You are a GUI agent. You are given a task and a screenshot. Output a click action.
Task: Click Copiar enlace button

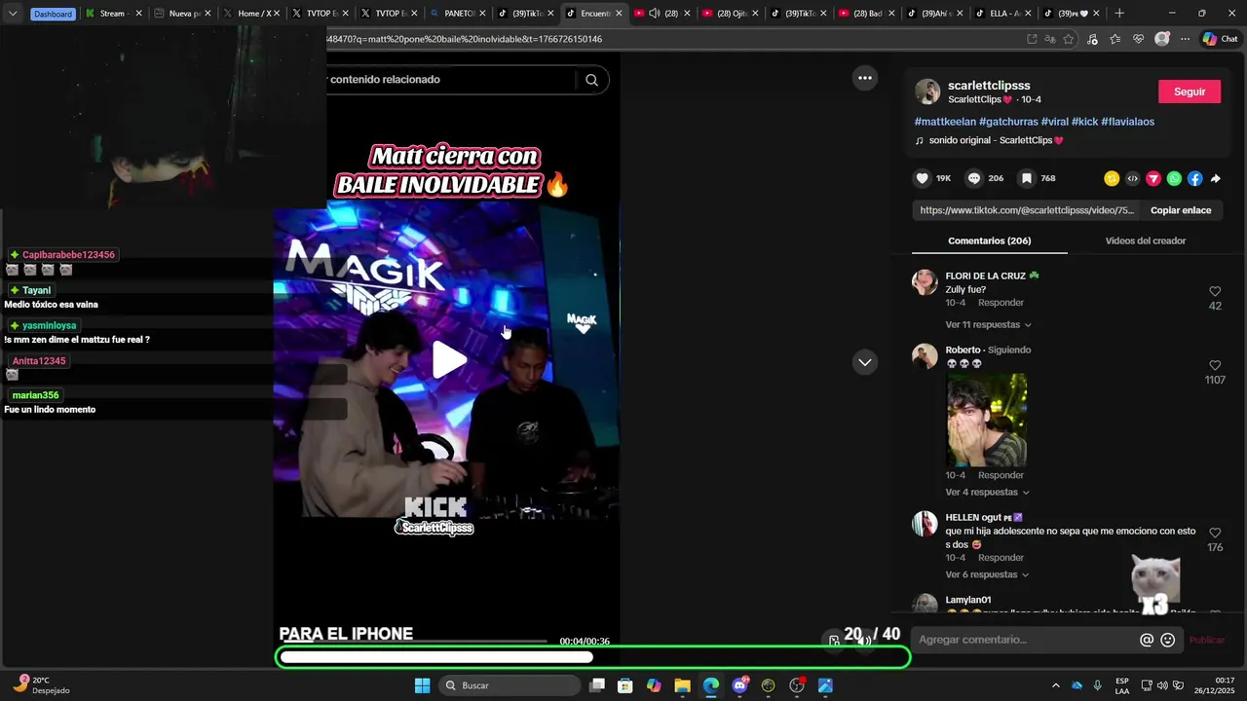pos(1181,210)
